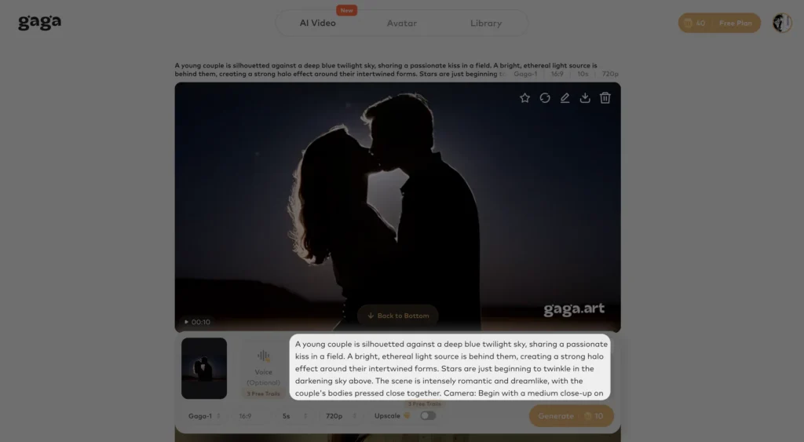Open the AI Video tab
The height and width of the screenshot is (442, 804).
click(x=317, y=23)
